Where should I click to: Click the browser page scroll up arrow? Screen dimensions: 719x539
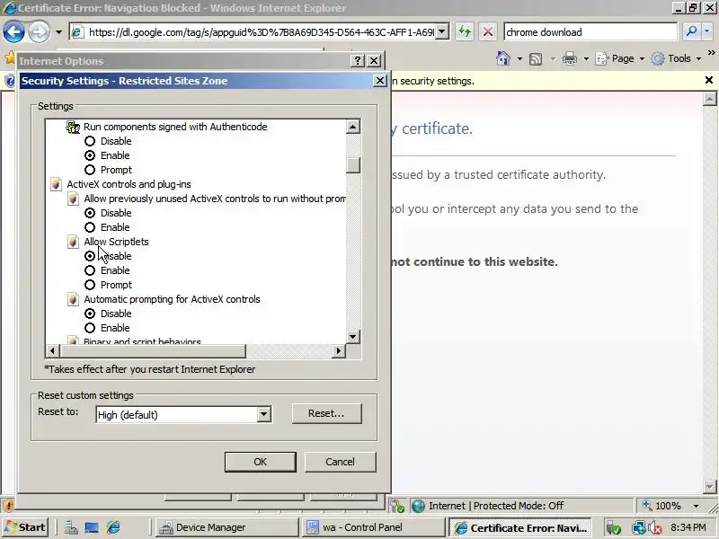point(709,99)
